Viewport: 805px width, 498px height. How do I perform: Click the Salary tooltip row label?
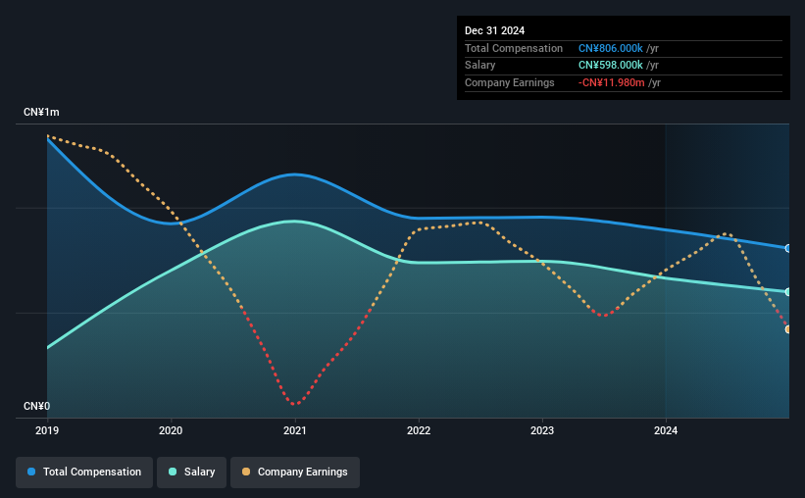[480, 66]
